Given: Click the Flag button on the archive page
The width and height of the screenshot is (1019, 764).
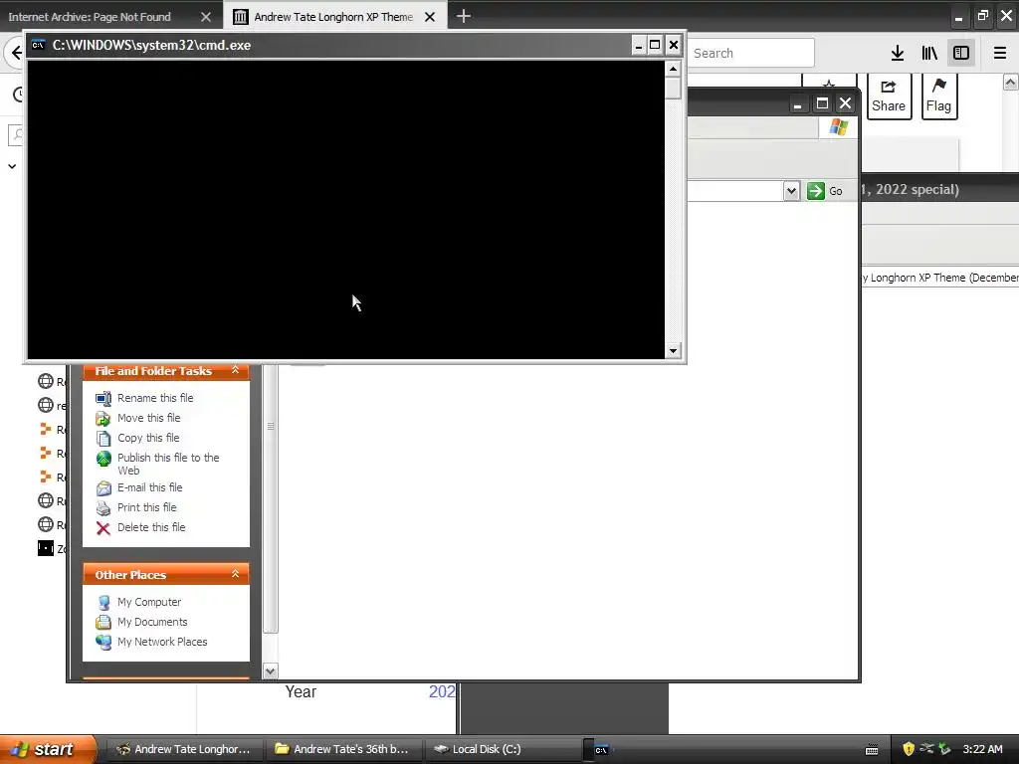Looking at the screenshot, I should click(938, 96).
